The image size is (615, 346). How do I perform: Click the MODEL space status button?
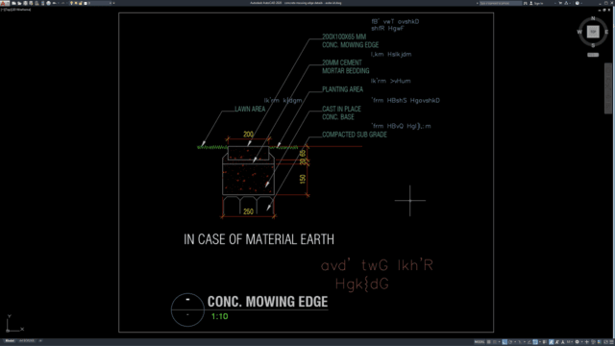[x=480, y=342]
